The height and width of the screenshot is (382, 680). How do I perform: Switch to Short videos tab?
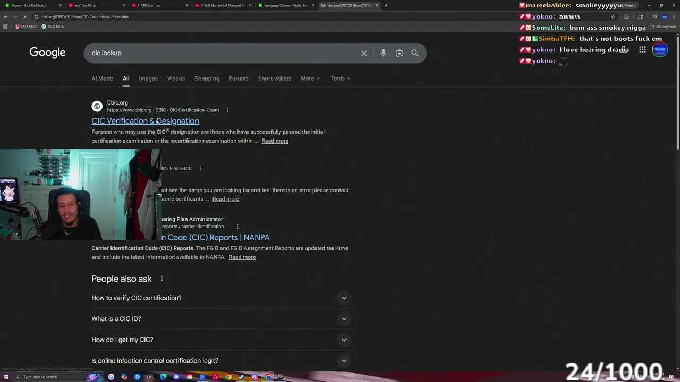tap(275, 79)
